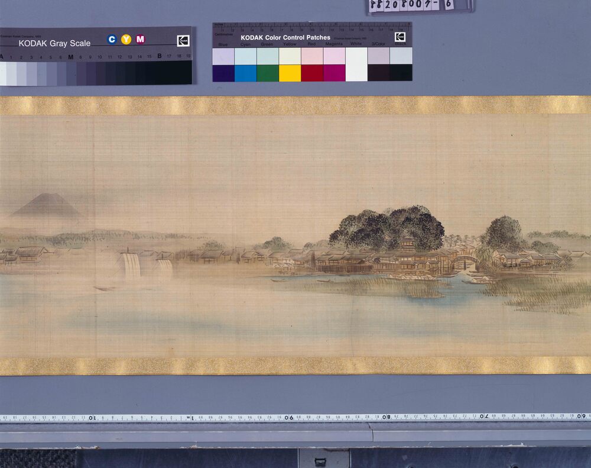Click the "White" label on color patches card

[356, 44]
